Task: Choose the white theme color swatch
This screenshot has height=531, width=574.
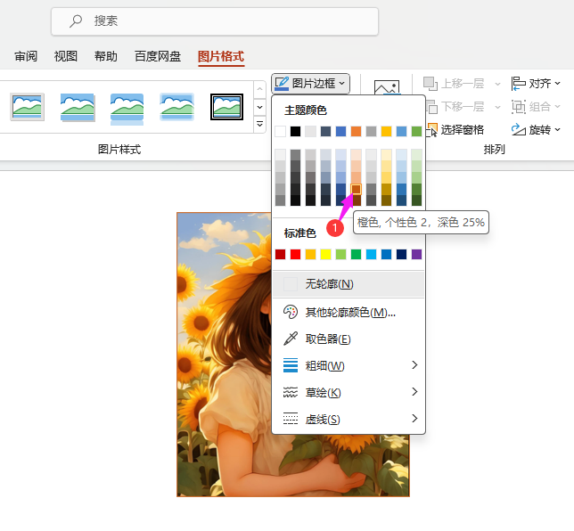Action: coord(281,131)
